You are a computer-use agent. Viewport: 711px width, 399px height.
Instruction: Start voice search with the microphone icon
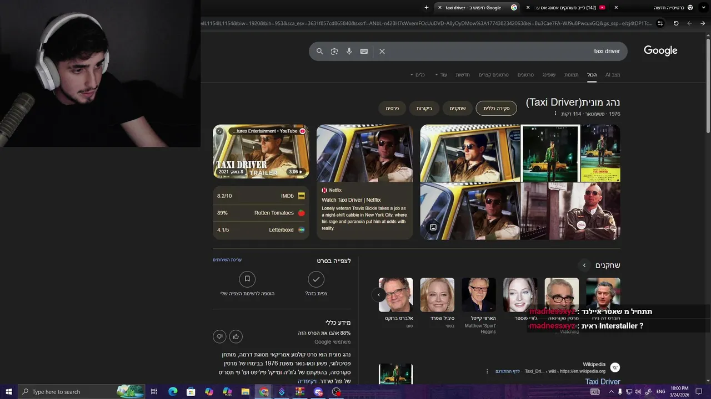(x=349, y=51)
